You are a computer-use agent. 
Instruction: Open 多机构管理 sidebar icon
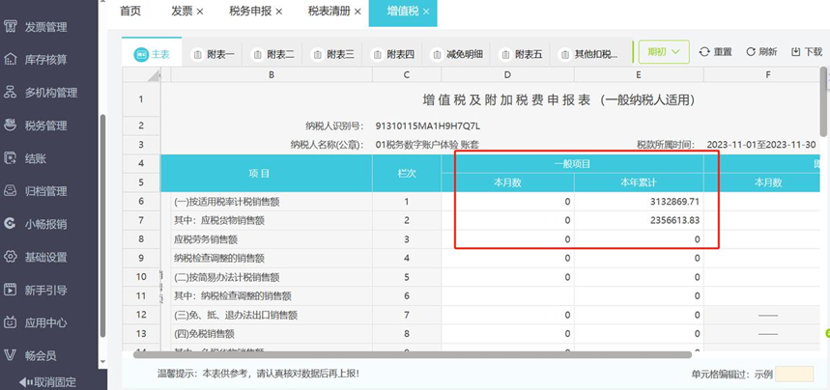10,93
